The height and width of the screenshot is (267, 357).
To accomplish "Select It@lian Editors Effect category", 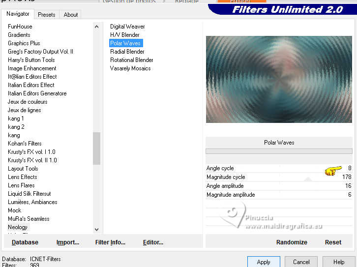I will click(x=32, y=77).
